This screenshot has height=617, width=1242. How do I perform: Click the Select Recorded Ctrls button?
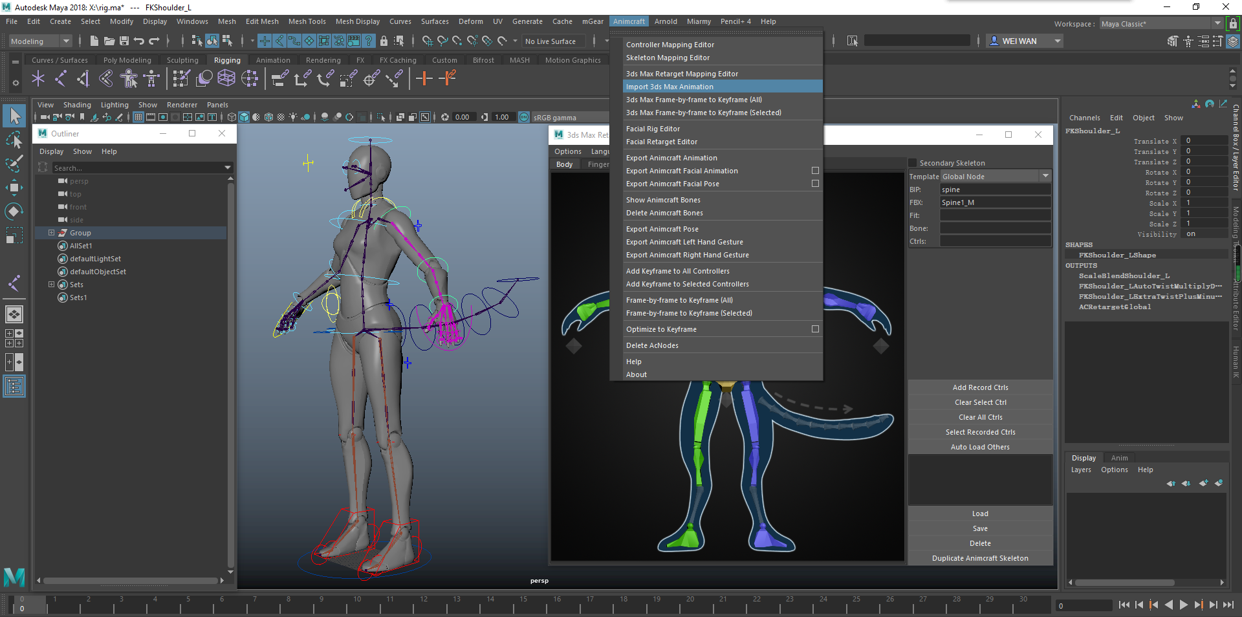pos(980,432)
